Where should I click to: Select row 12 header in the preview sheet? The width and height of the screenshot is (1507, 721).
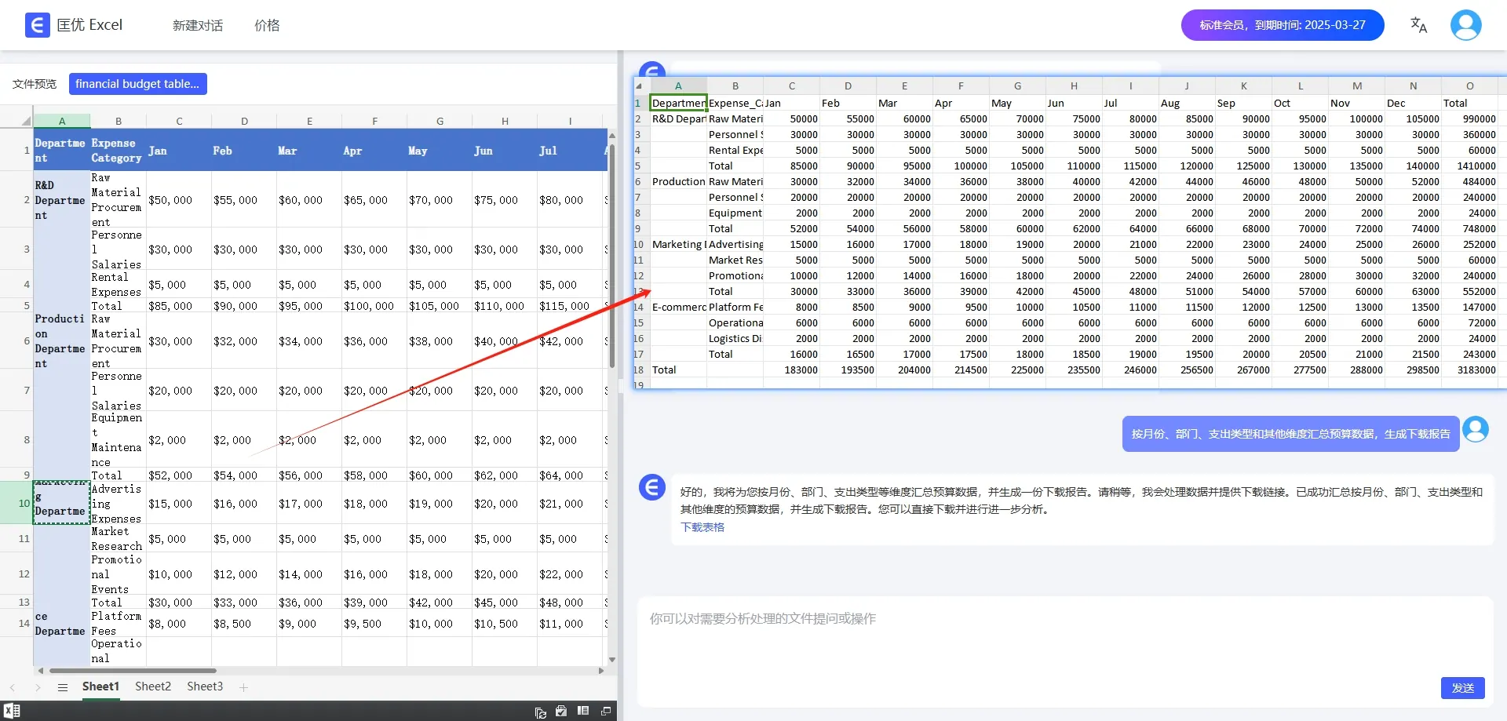16,574
